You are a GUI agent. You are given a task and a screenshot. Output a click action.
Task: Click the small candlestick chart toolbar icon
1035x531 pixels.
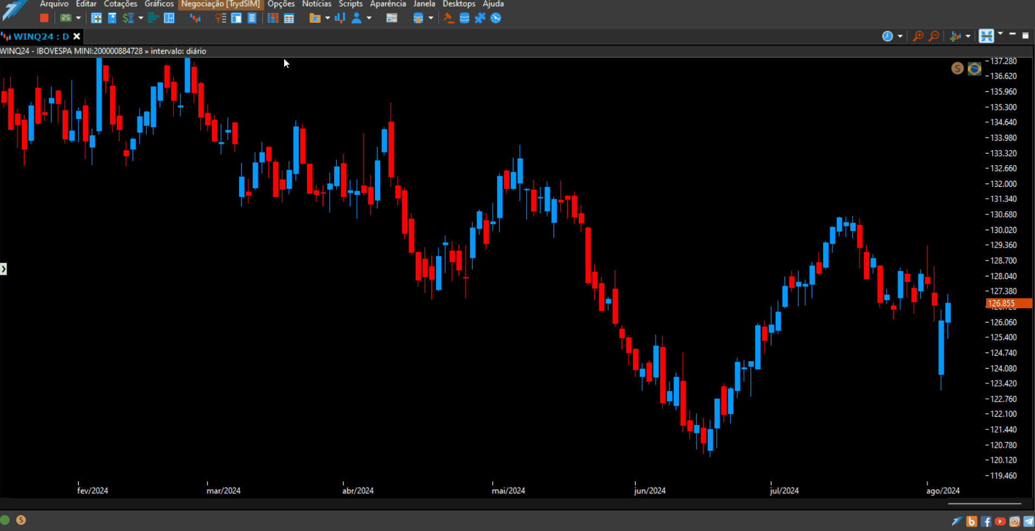[195, 18]
